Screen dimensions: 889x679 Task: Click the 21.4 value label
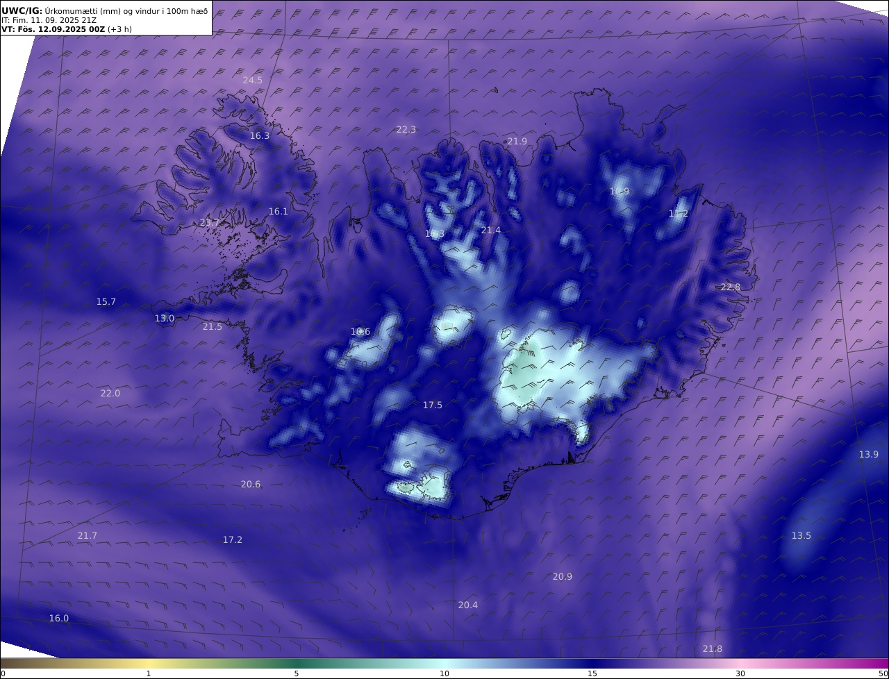click(490, 230)
